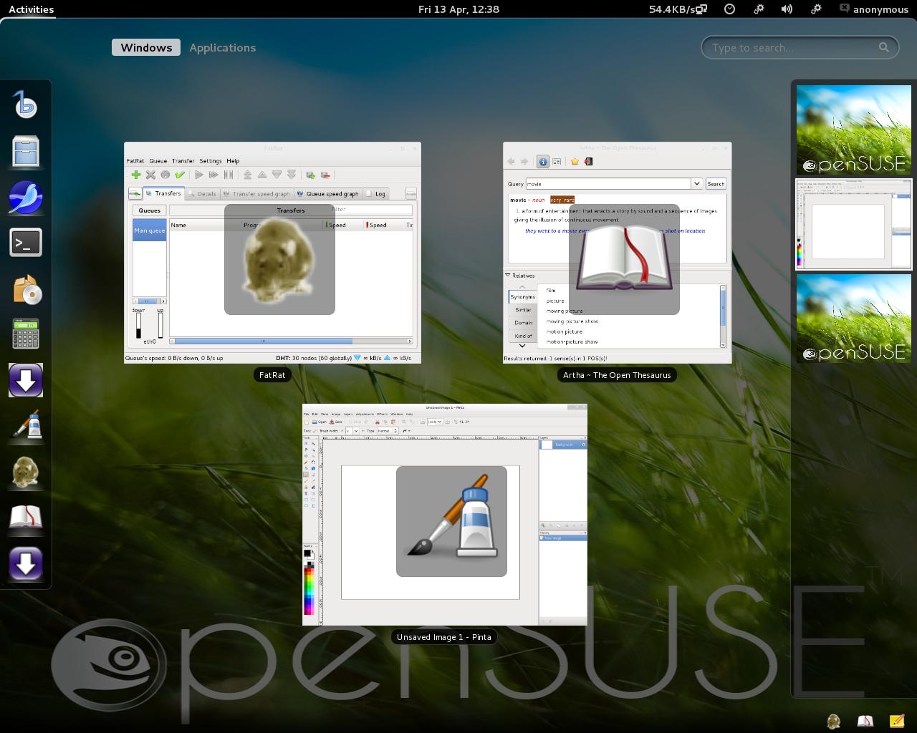
Task: Launch Banshee from the dash
Action: pyautogui.click(x=26, y=105)
